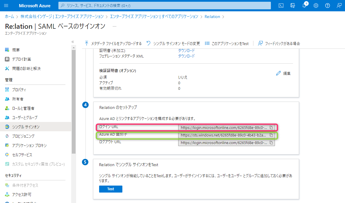Viewport: 345px width, 203px height.
Task: Click the 問題の診断と解決 wrench icon
Action: [x=7, y=69]
